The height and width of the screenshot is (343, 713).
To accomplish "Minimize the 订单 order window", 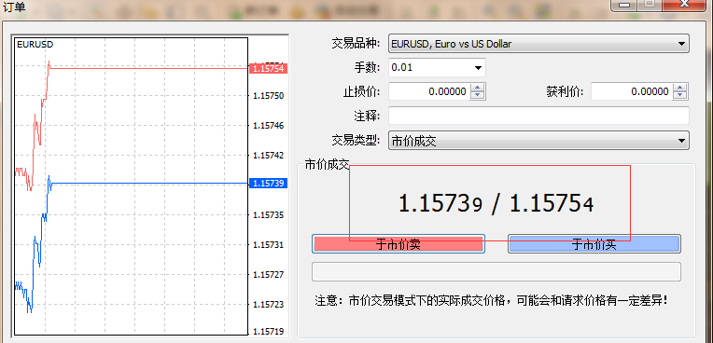I will pos(623,5).
